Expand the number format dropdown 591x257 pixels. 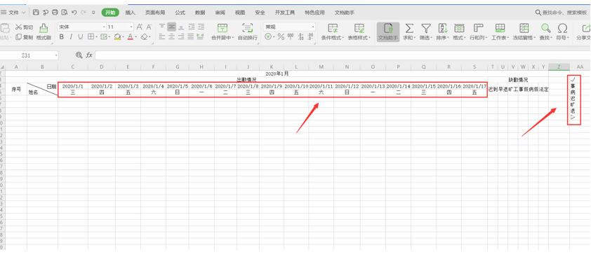click(x=313, y=27)
